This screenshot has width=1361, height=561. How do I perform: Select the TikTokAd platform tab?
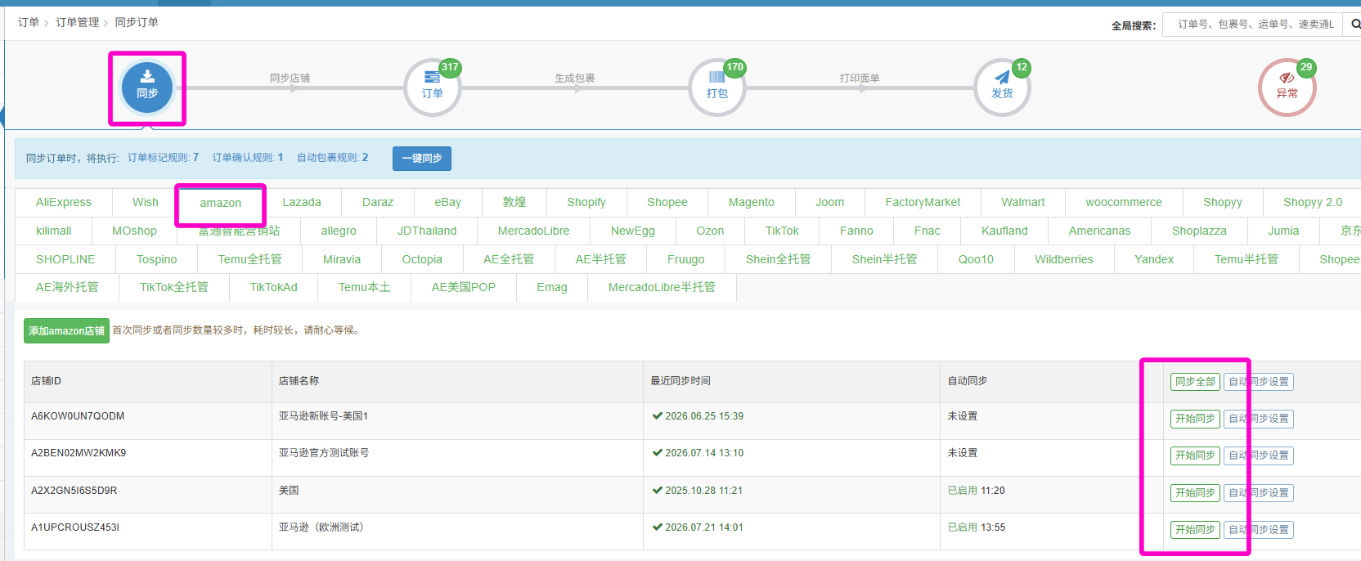(273, 287)
